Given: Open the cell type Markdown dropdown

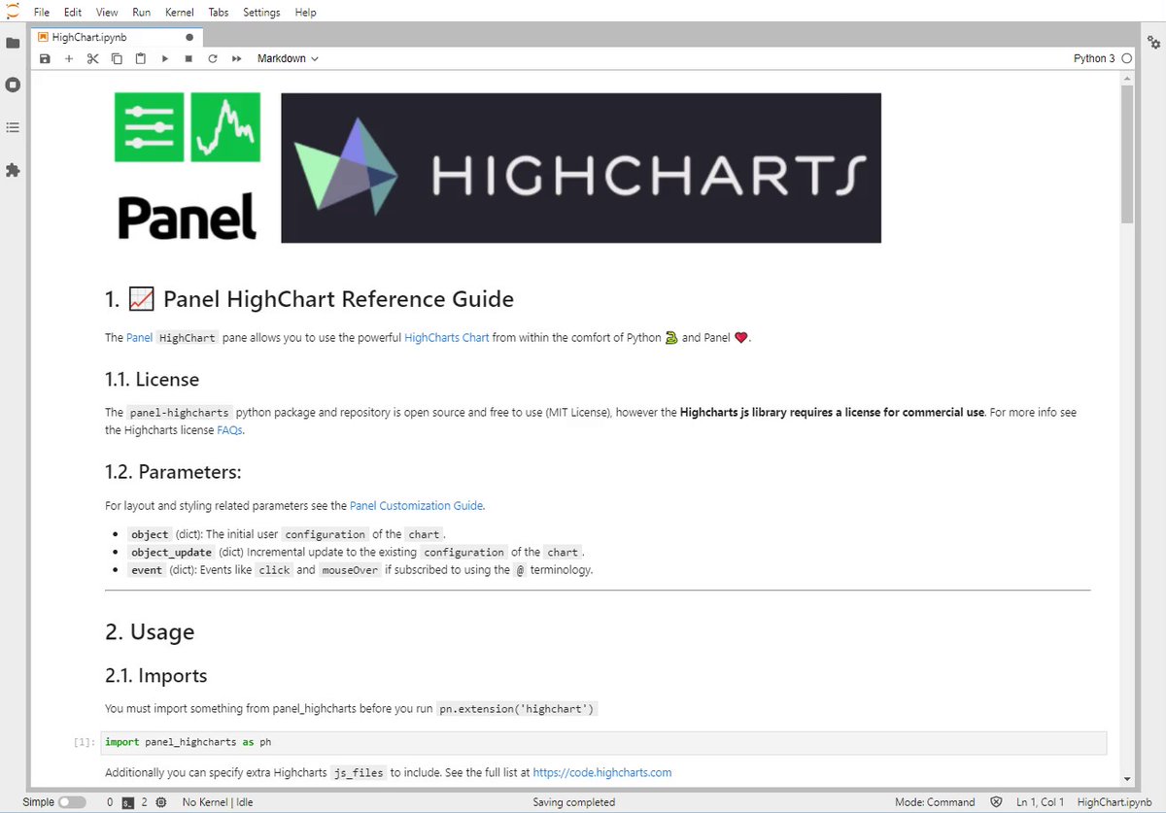Looking at the screenshot, I should click(287, 58).
